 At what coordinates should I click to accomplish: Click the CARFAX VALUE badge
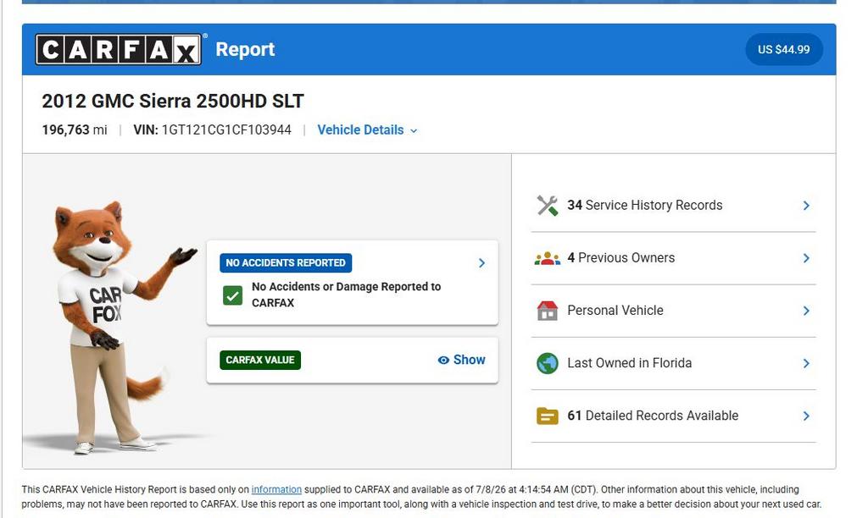(260, 360)
